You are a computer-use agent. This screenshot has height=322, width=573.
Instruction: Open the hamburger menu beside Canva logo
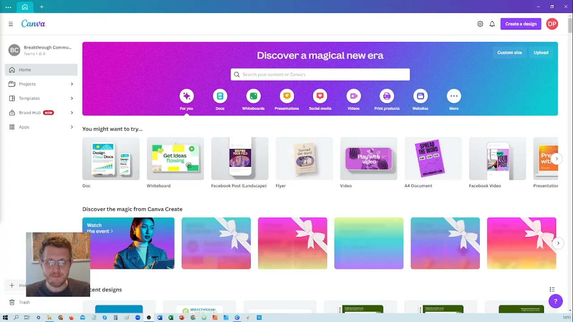point(11,24)
